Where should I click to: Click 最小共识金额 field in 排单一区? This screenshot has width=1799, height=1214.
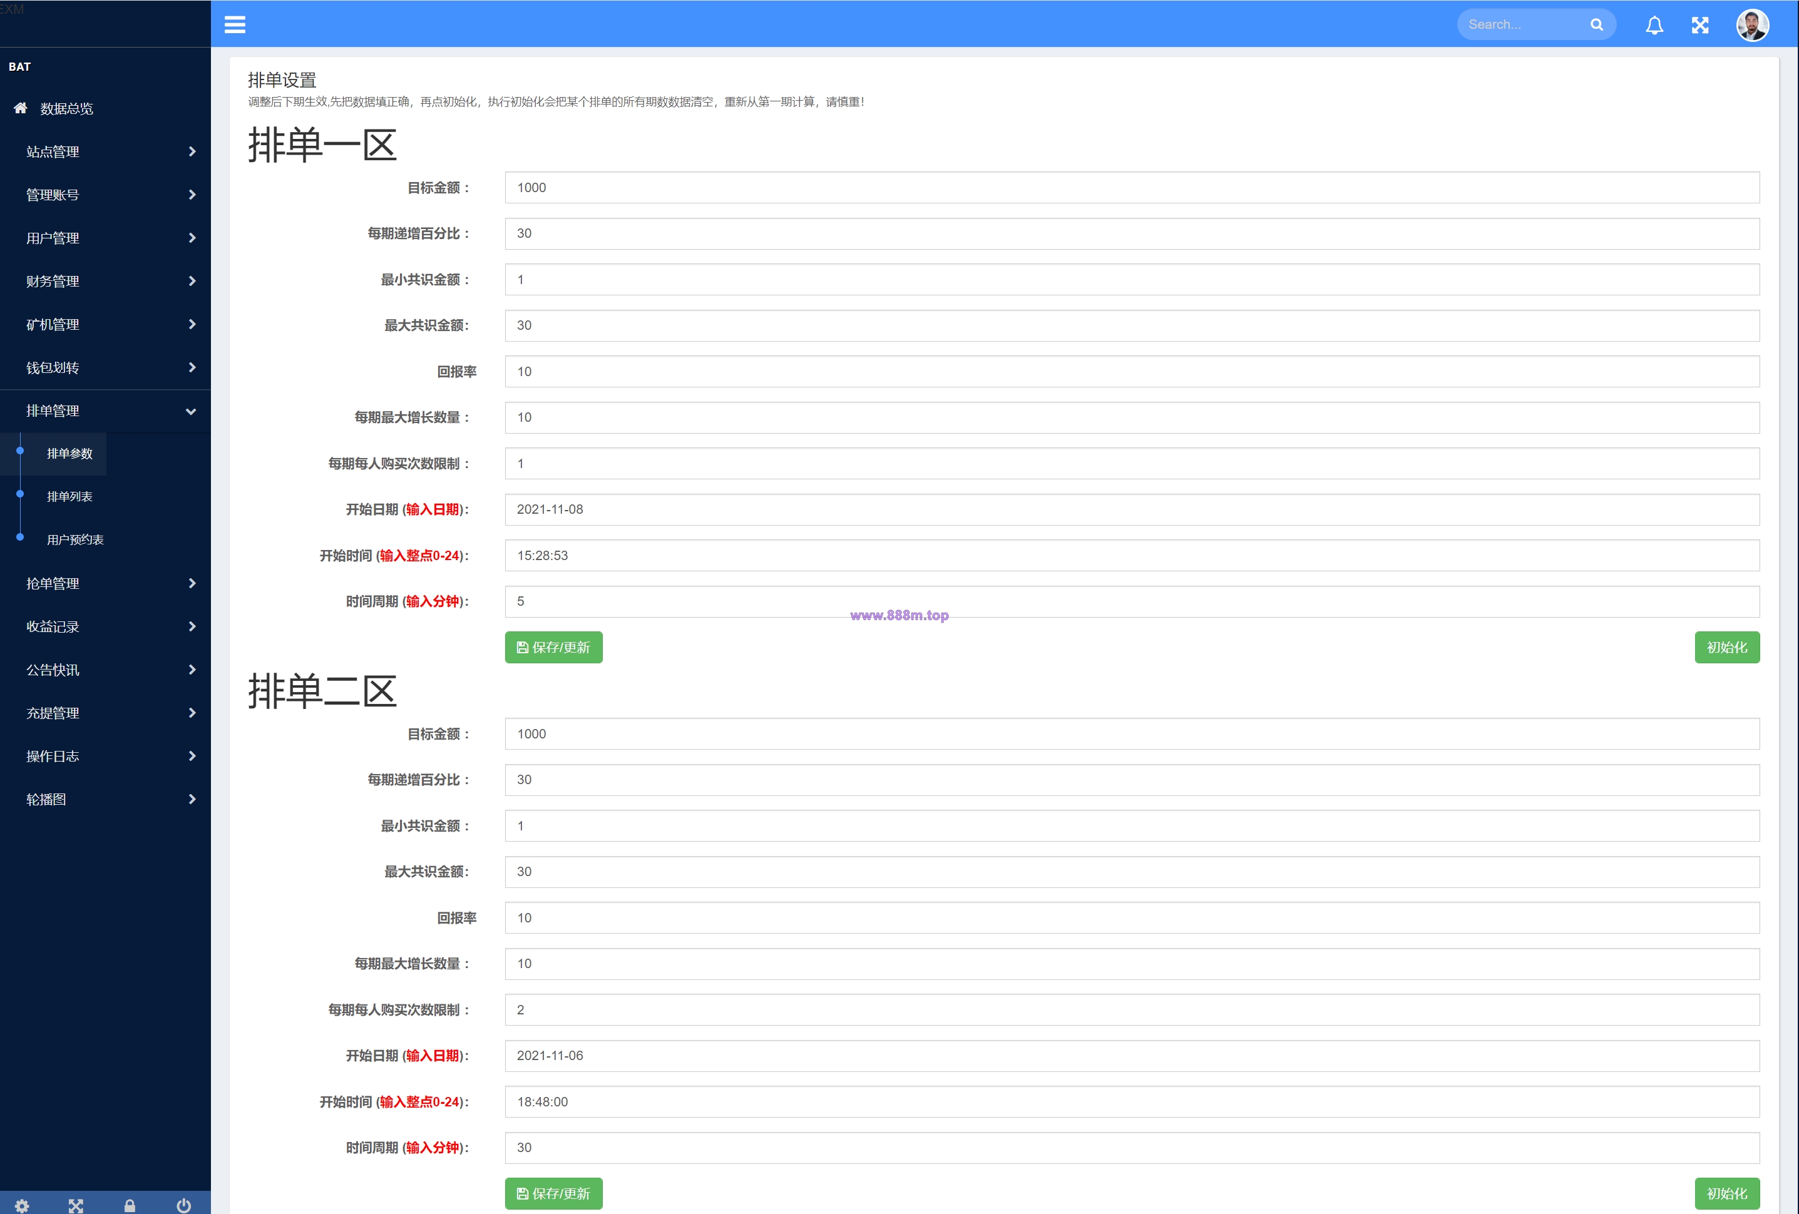click(1132, 280)
